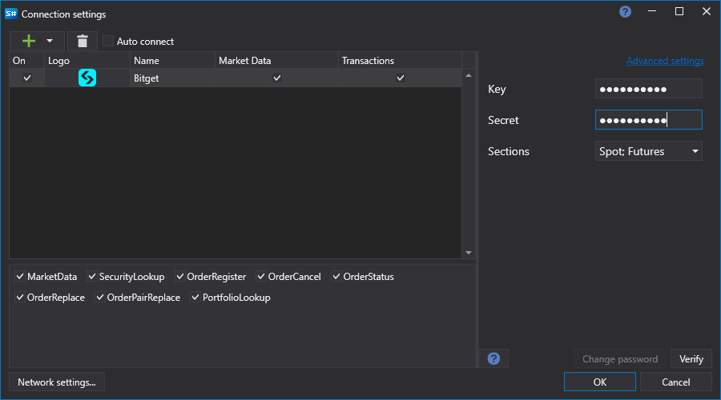Uncheck the MarketData message type
Viewport: 721px width, 400px height.
(20, 276)
